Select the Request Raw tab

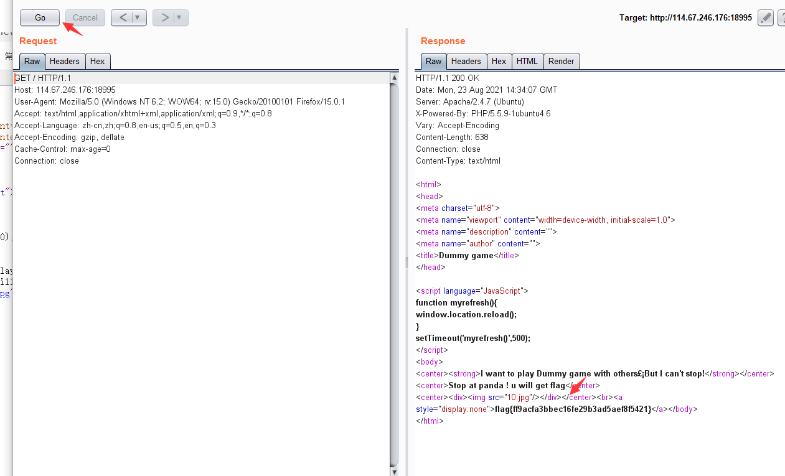click(x=32, y=61)
